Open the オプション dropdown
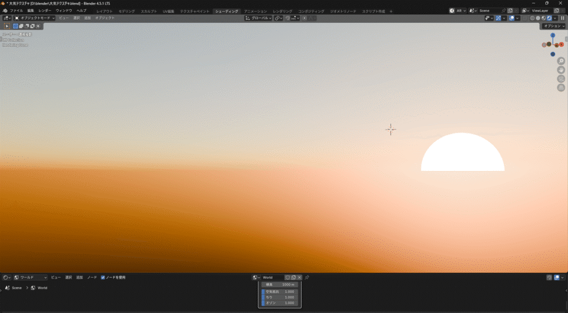The width and height of the screenshot is (568, 313). [x=554, y=26]
